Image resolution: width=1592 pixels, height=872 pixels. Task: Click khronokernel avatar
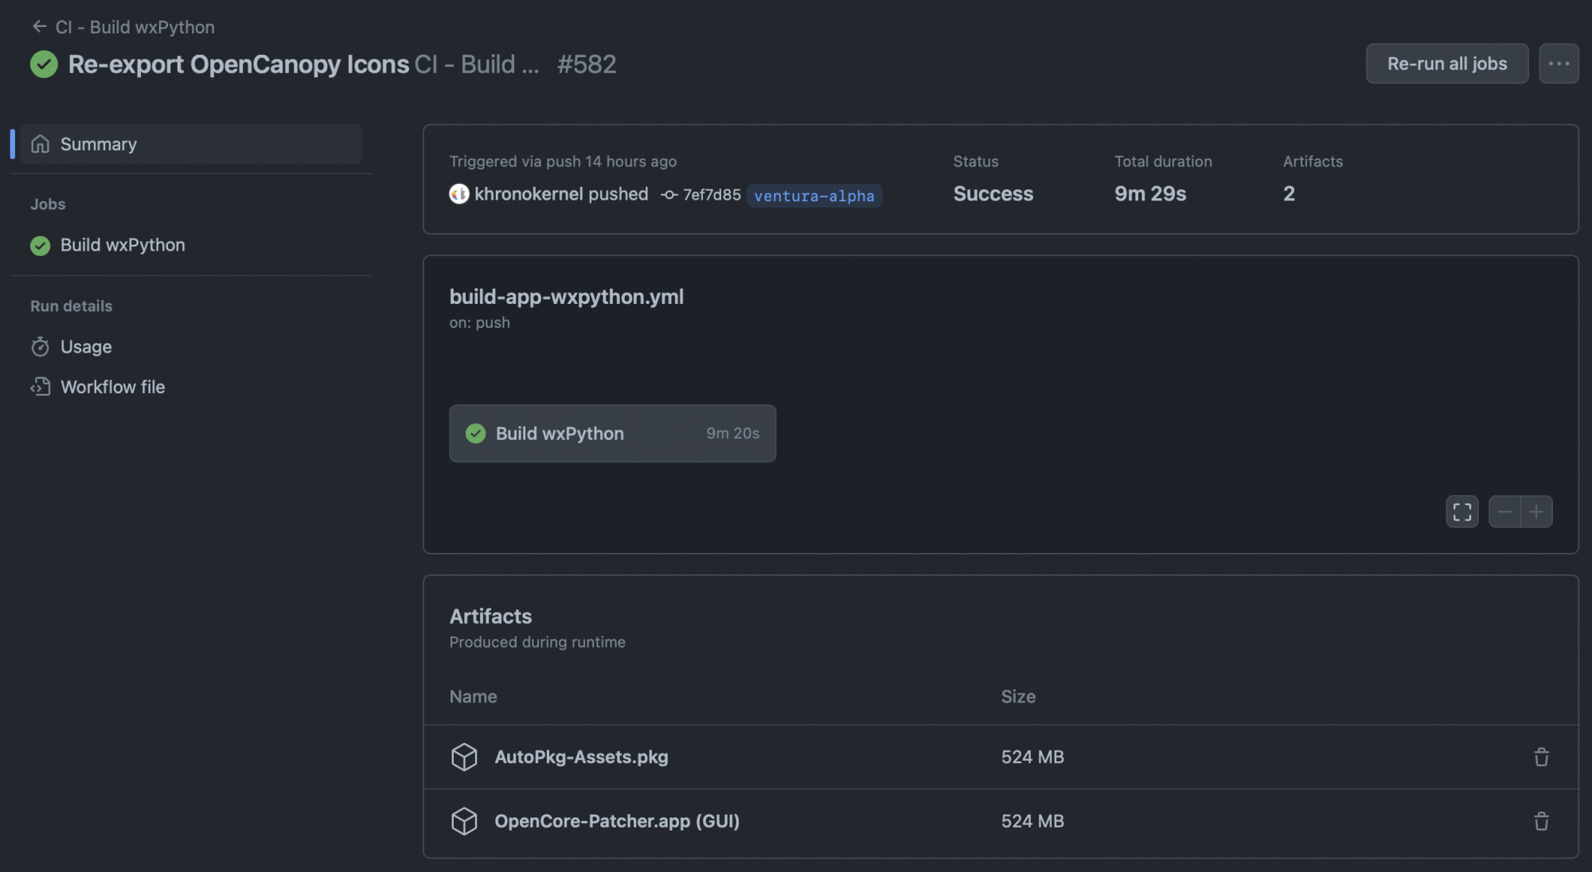click(x=459, y=194)
